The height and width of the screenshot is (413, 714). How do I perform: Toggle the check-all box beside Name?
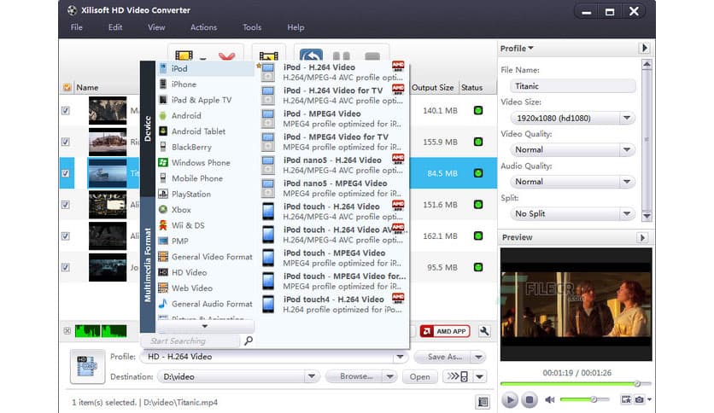point(67,87)
